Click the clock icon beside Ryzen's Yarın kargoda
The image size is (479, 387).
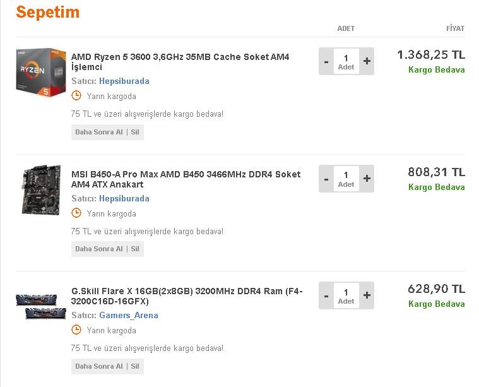click(x=76, y=96)
